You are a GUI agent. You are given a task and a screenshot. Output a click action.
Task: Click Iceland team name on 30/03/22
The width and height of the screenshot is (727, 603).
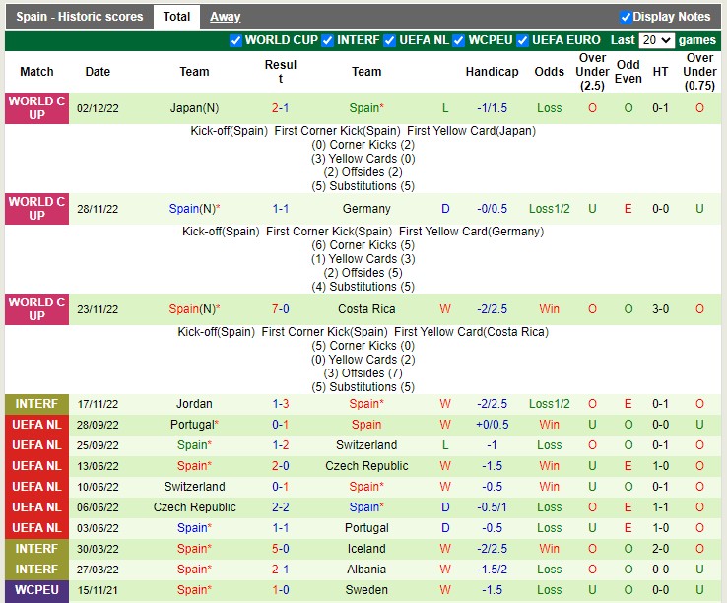click(x=366, y=548)
